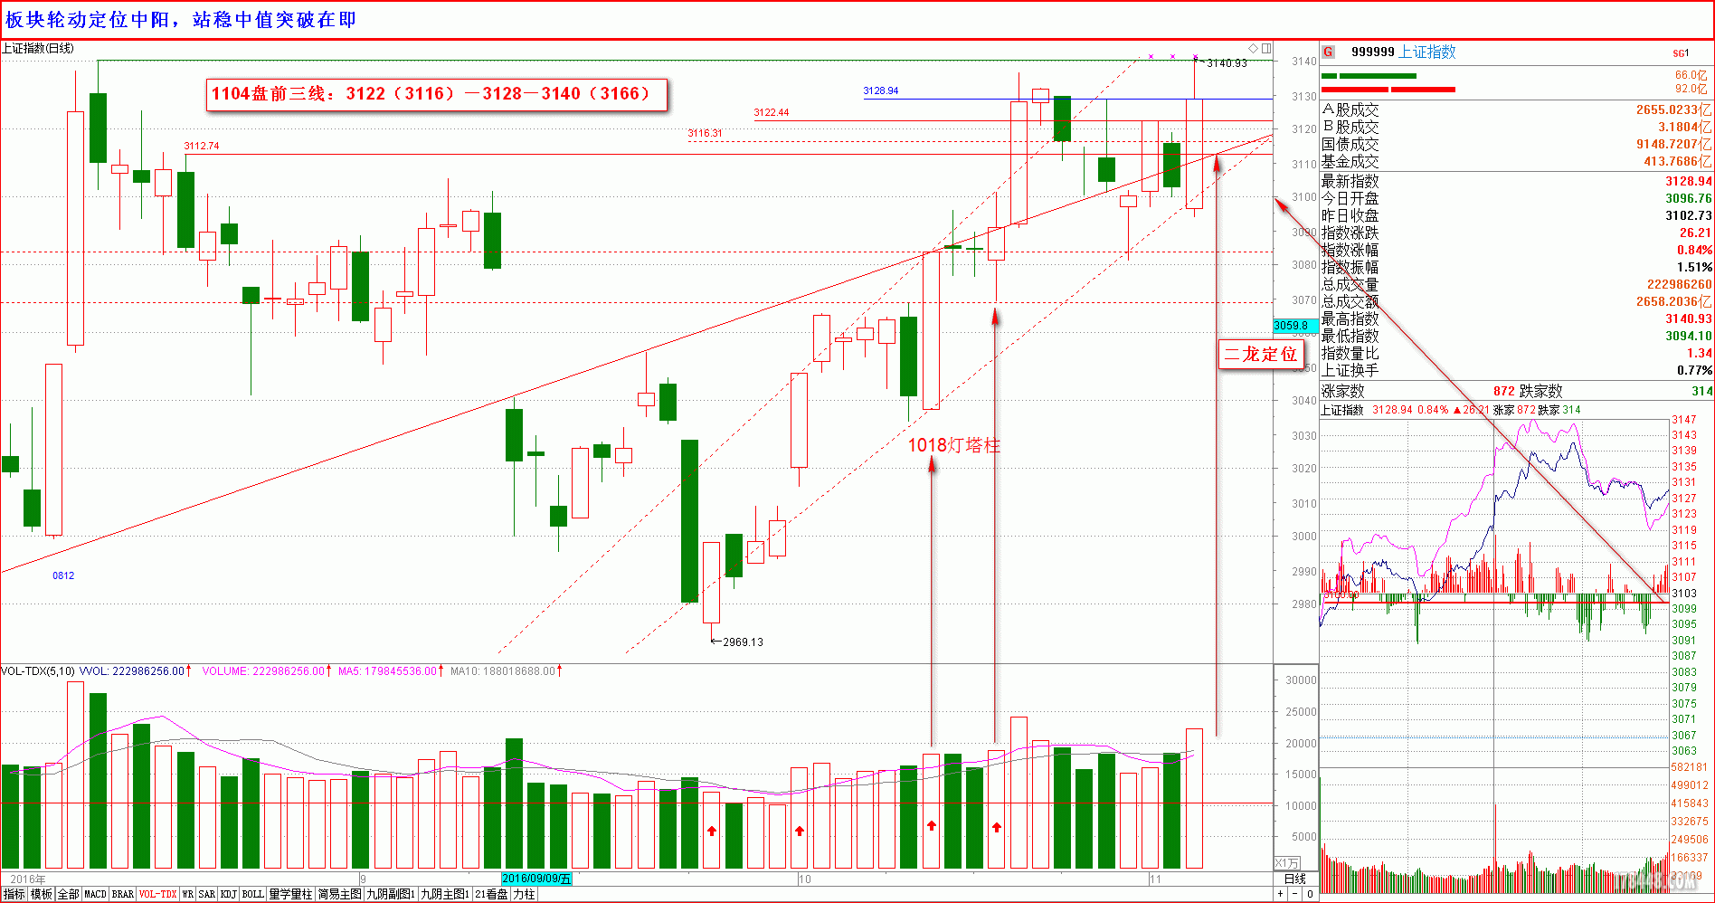
Task: Click the 昨日收盘 value 3102.73
Action: pos(1689,215)
